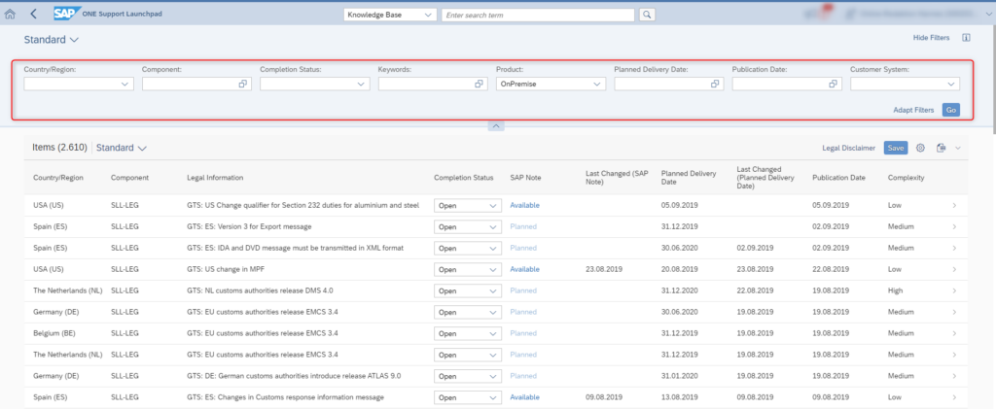This screenshot has width=996, height=409.
Task: Open the Knowledge Base search dropdown
Action: (x=391, y=15)
